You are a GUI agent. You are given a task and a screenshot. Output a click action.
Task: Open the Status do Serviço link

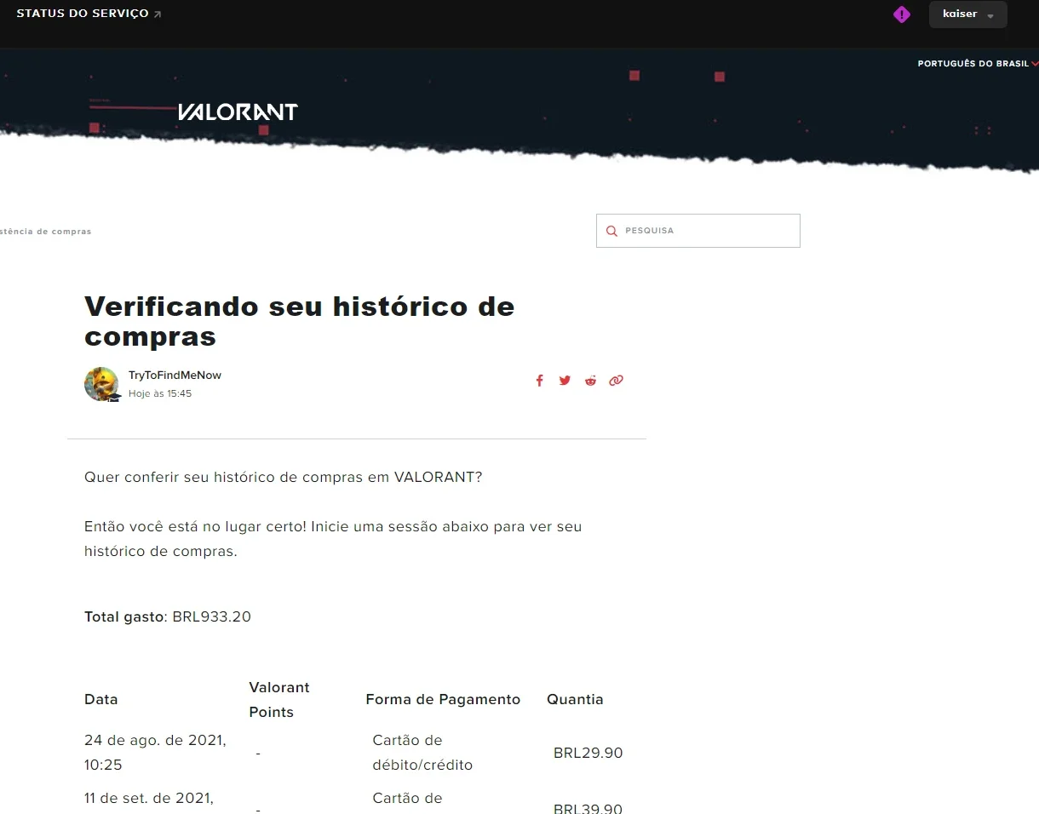(x=89, y=14)
